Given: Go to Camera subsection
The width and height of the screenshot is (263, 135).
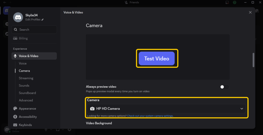Looking at the screenshot, I should click(x=24, y=71).
